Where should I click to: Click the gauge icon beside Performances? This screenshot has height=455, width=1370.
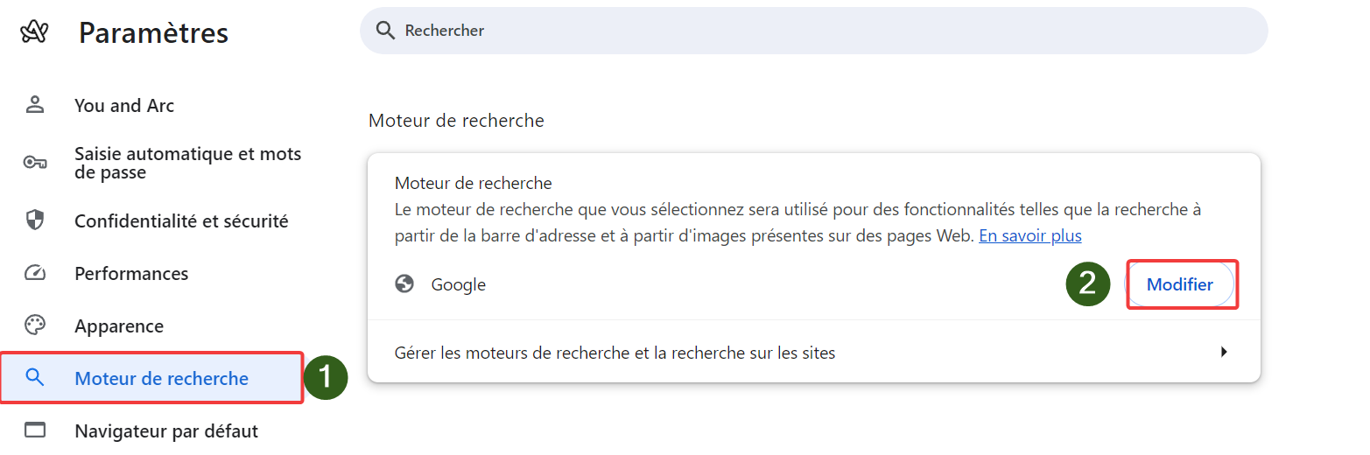[35, 273]
